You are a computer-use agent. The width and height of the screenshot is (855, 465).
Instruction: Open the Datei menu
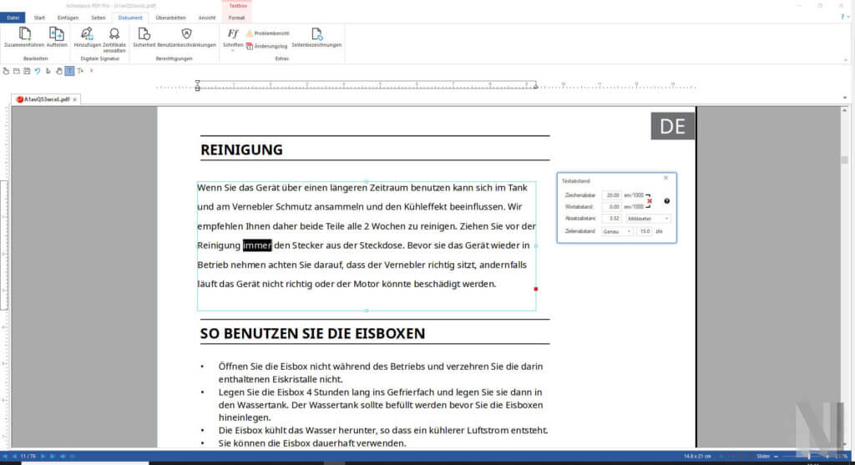click(13, 18)
